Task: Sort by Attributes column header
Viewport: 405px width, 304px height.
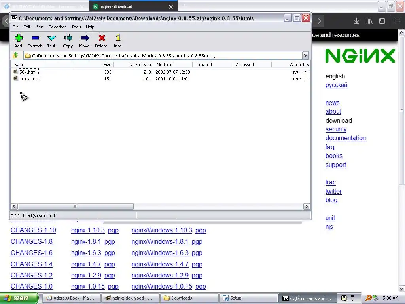Action: (291, 65)
